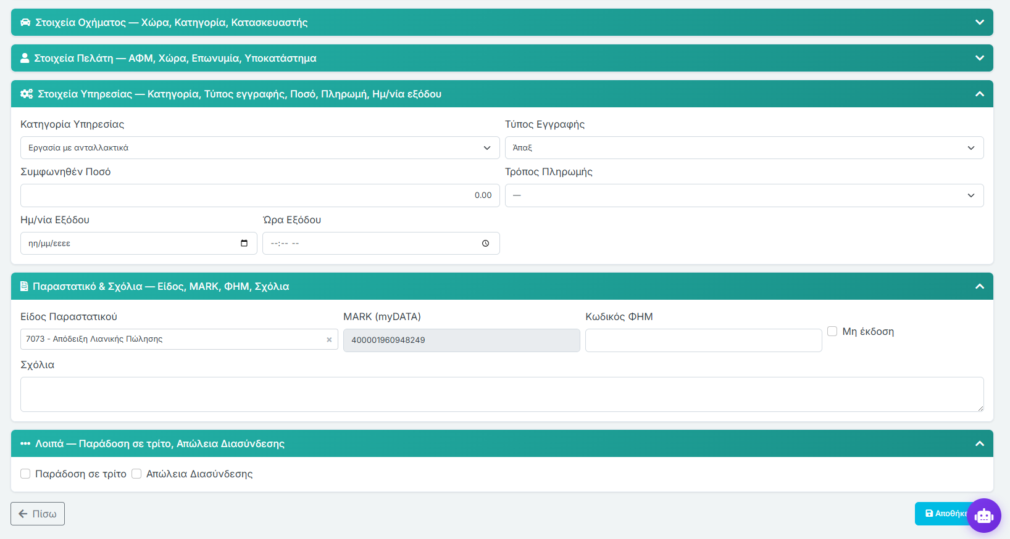The image size is (1010, 539).
Task: Open clock picker in Ώρα Εξόδου field
Action: [486, 243]
